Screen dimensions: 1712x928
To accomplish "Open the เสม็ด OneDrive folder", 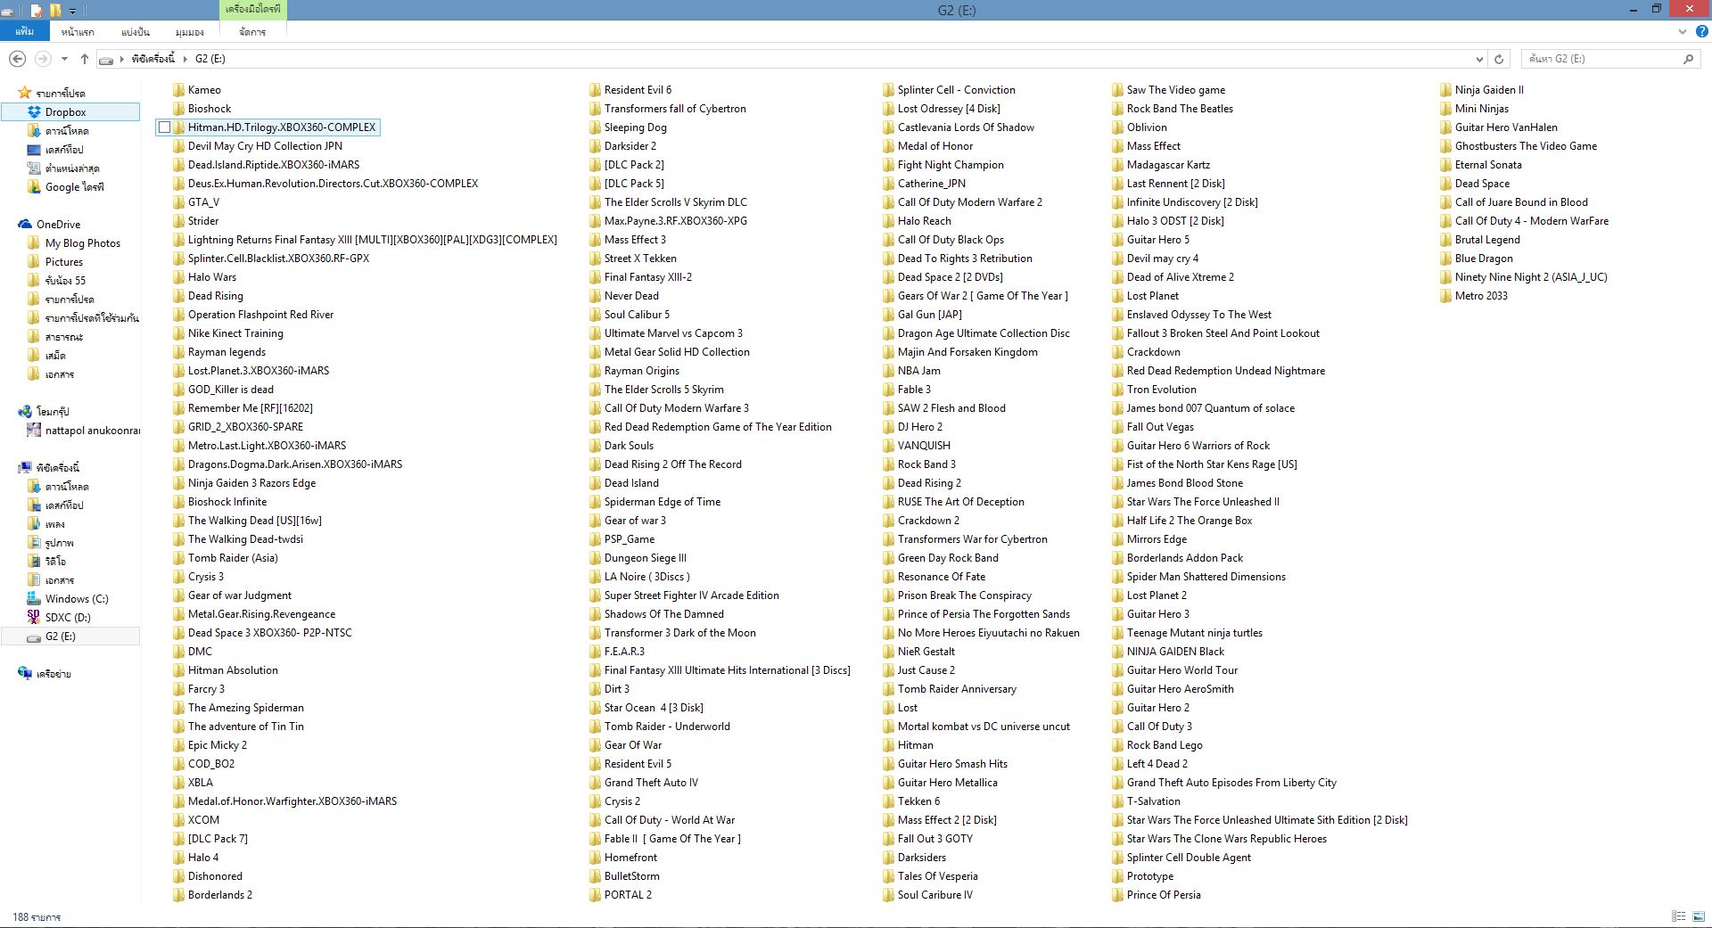I will pyautogui.click(x=55, y=356).
